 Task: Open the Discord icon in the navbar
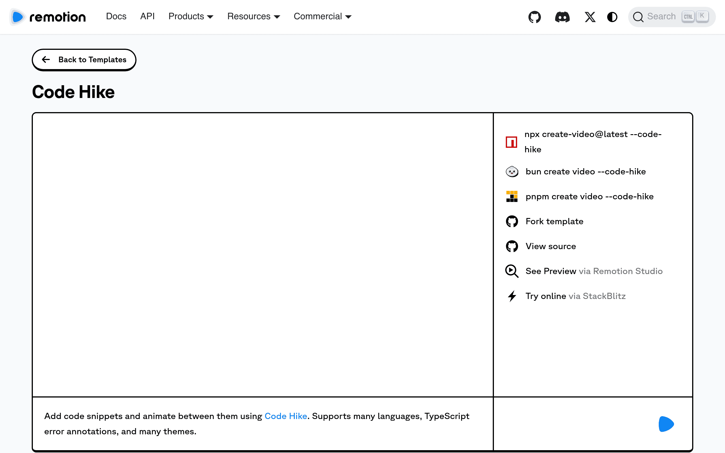pos(562,17)
